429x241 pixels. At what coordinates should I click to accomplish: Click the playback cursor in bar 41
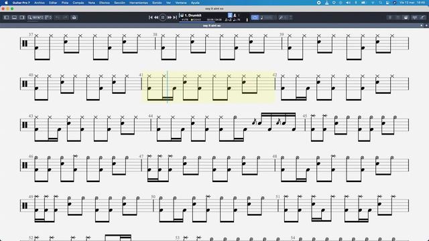pyautogui.click(x=168, y=86)
